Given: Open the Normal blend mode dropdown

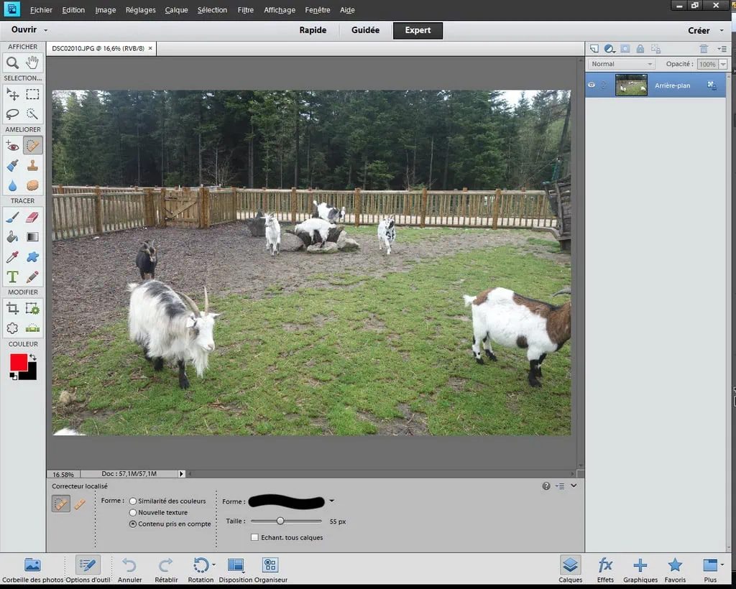Looking at the screenshot, I should (x=621, y=64).
